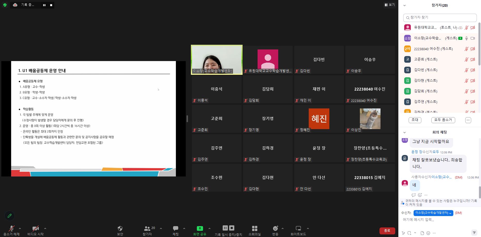
Task: Open the View (보기) menu
Action: coord(390,5)
